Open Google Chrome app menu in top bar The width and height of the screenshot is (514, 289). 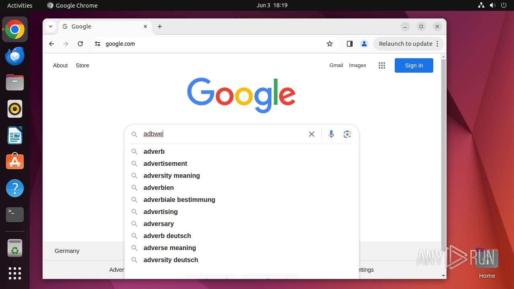tap(72, 5)
